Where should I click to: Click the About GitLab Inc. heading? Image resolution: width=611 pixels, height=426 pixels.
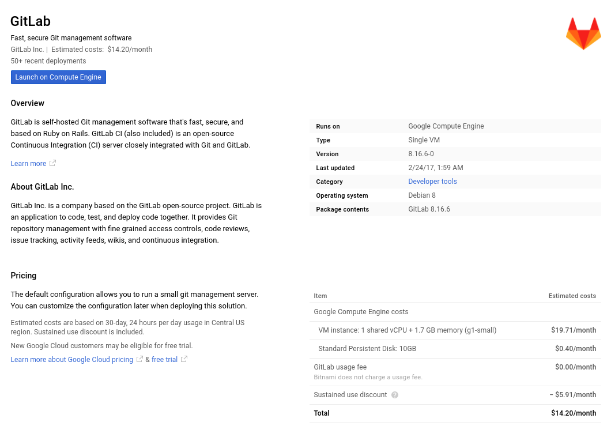coord(42,187)
